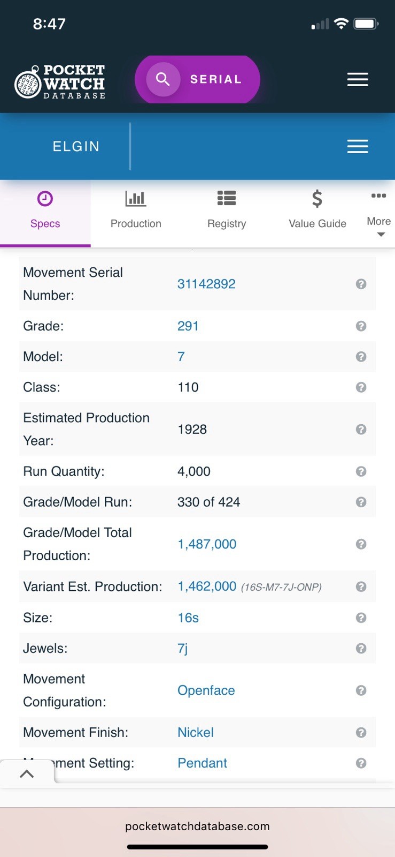Show help for Variant Est. Production

click(x=361, y=587)
